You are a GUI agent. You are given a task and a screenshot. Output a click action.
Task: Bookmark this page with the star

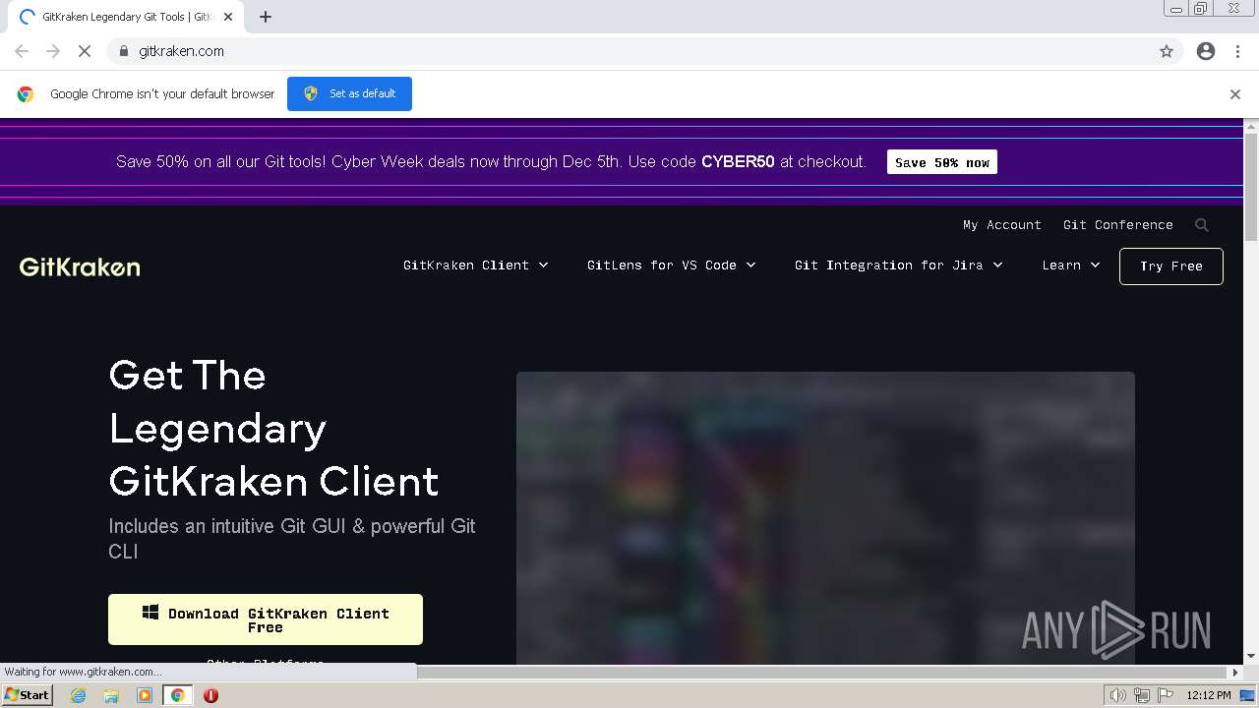point(1167,51)
